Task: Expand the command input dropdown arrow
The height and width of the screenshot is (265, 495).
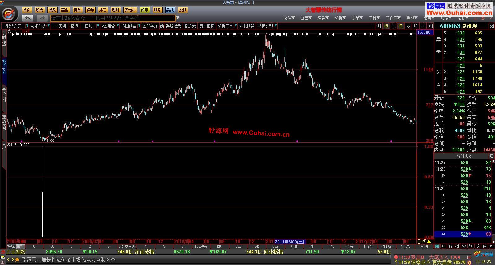Action: click(178, 18)
